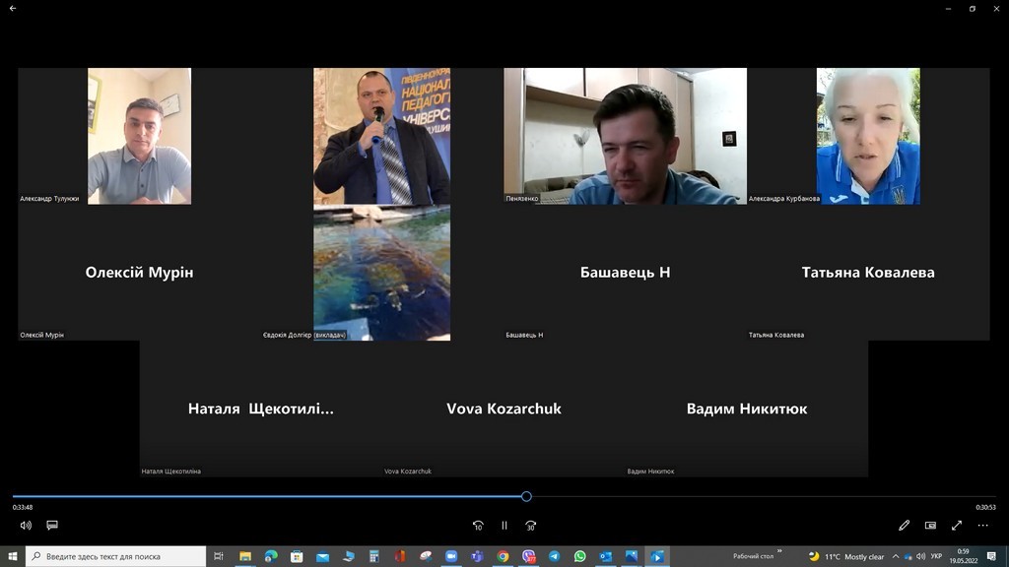Pause the video playback
Viewport: 1009px width, 567px height.
pyautogui.click(x=504, y=526)
